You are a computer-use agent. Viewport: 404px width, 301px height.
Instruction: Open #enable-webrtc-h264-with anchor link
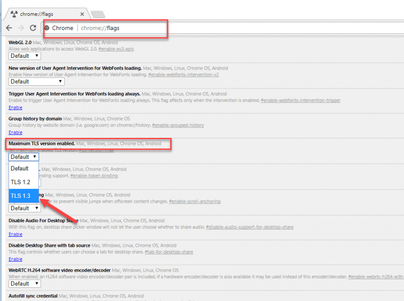pyautogui.click(x=376, y=277)
